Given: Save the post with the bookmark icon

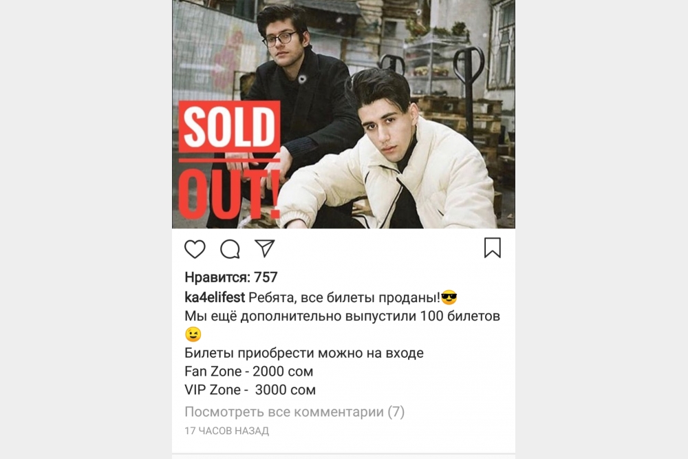Looking at the screenshot, I should [x=493, y=248].
